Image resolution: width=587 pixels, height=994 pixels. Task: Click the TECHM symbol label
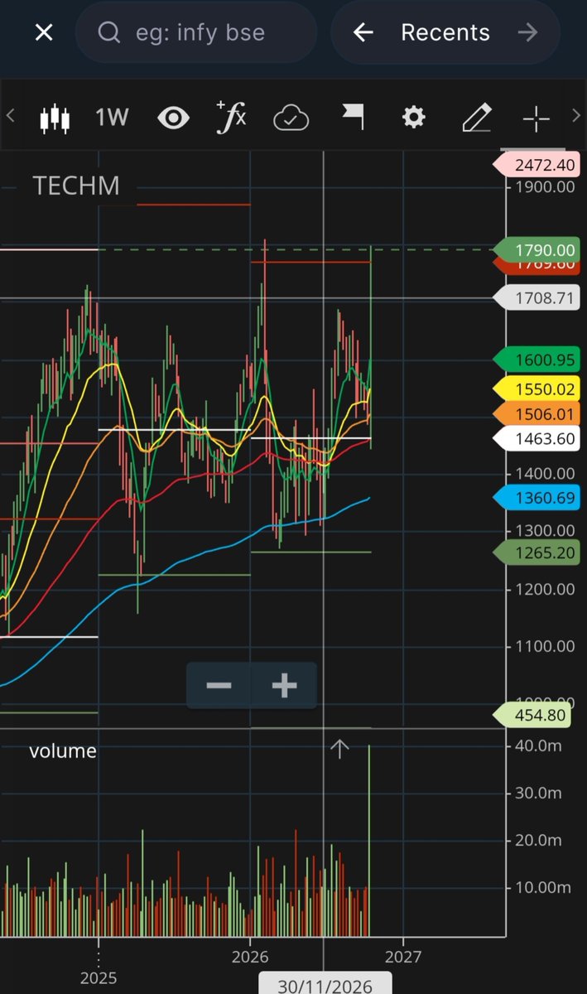76,186
